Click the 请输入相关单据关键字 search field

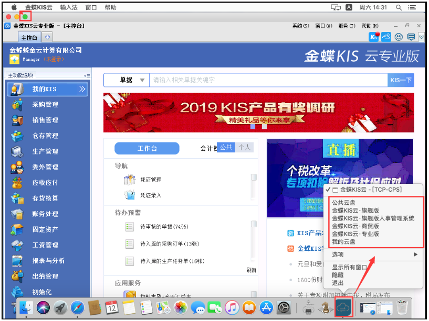pyautogui.click(x=268, y=80)
